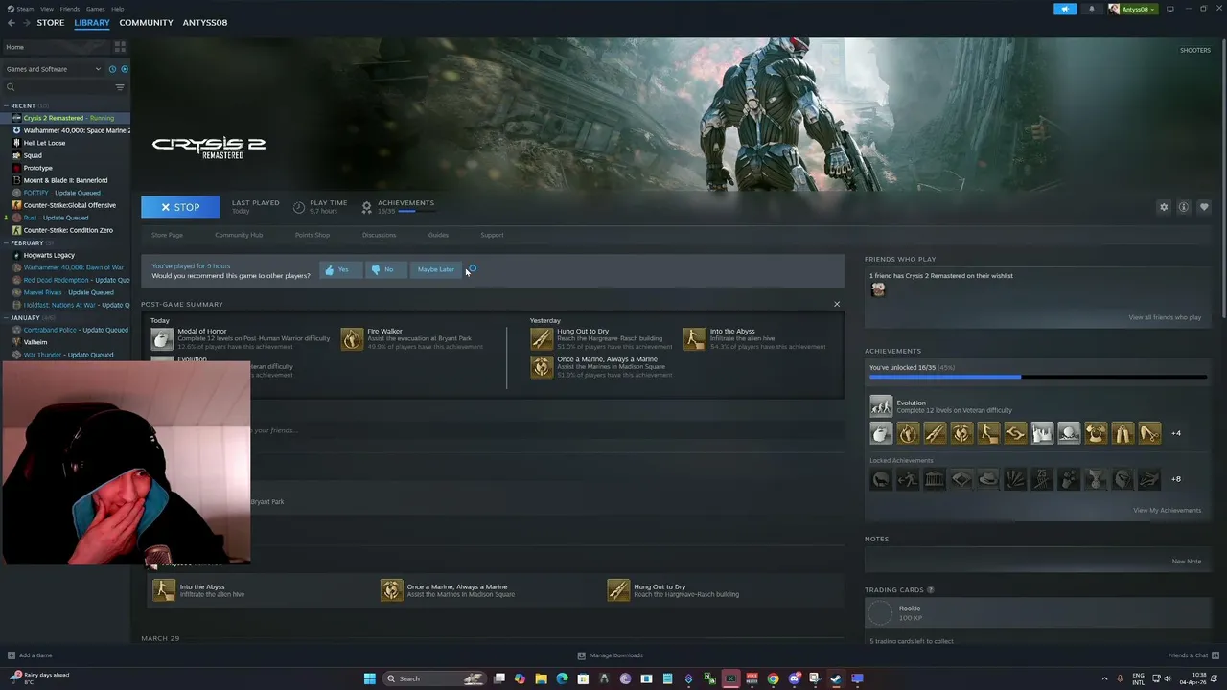Open Friends & Chat
The image size is (1227, 690).
(1192, 655)
